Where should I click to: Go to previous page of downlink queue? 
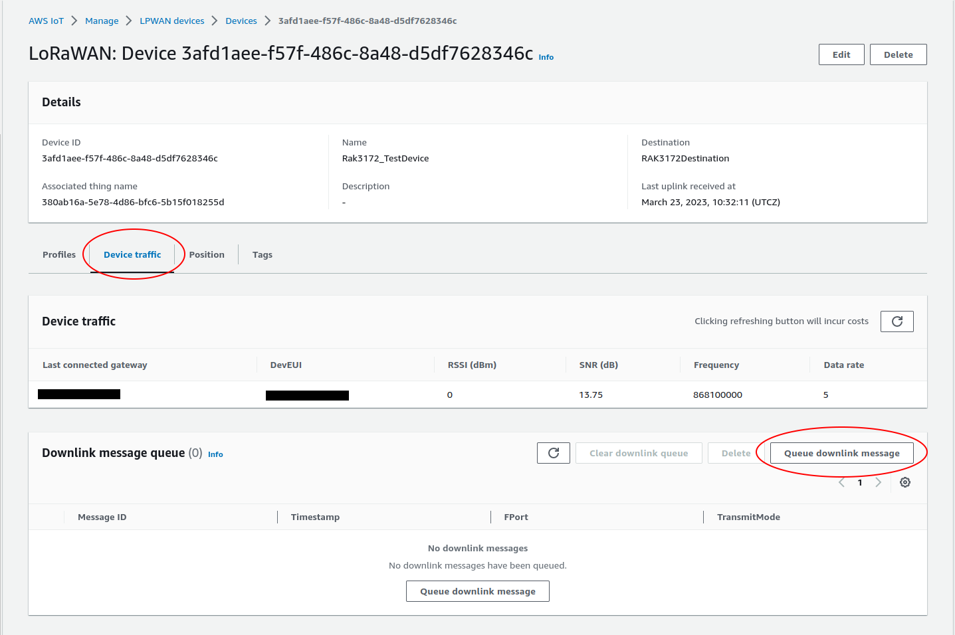point(841,482)
